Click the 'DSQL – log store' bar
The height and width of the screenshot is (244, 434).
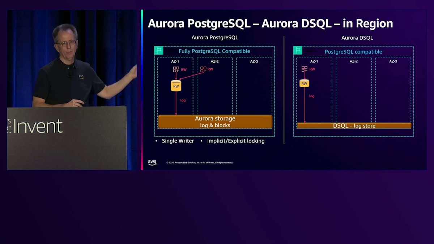[354, 126]
